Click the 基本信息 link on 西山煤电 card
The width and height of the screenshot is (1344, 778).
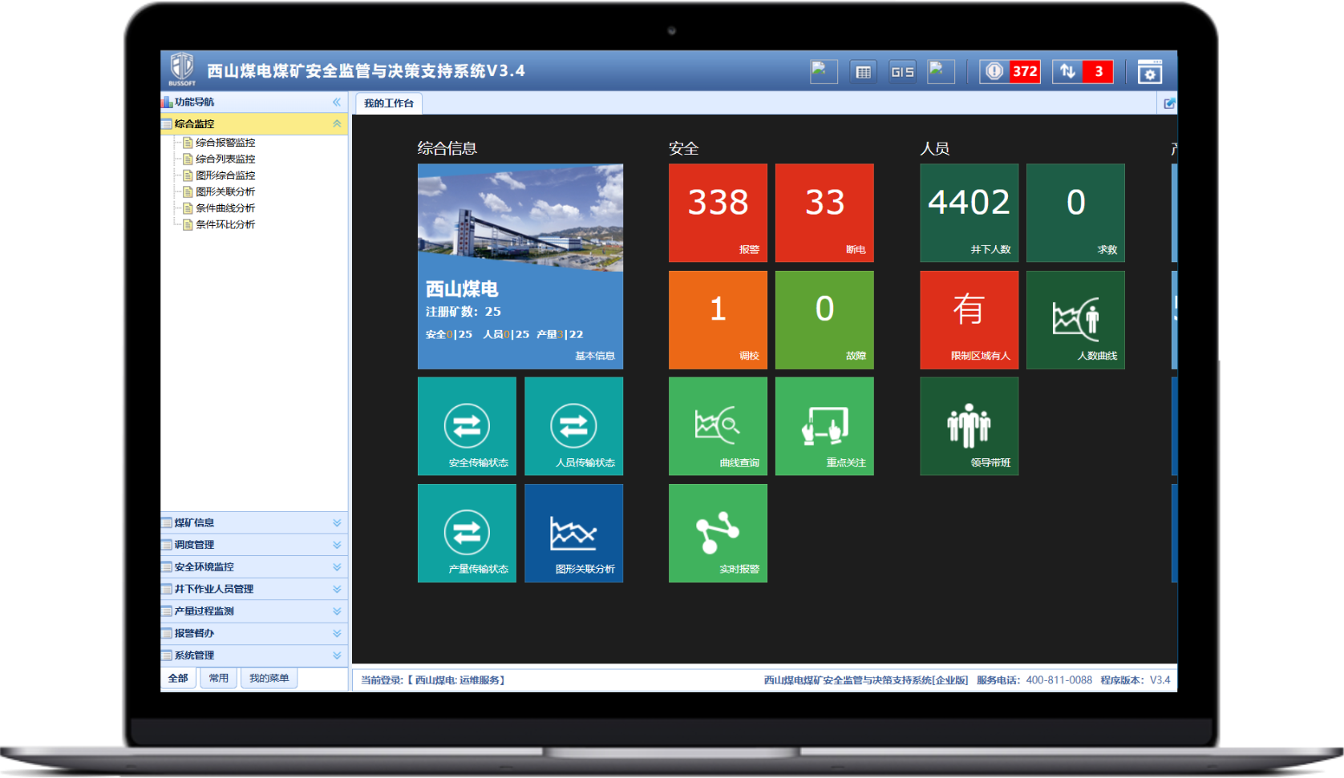tap(595, 356)
